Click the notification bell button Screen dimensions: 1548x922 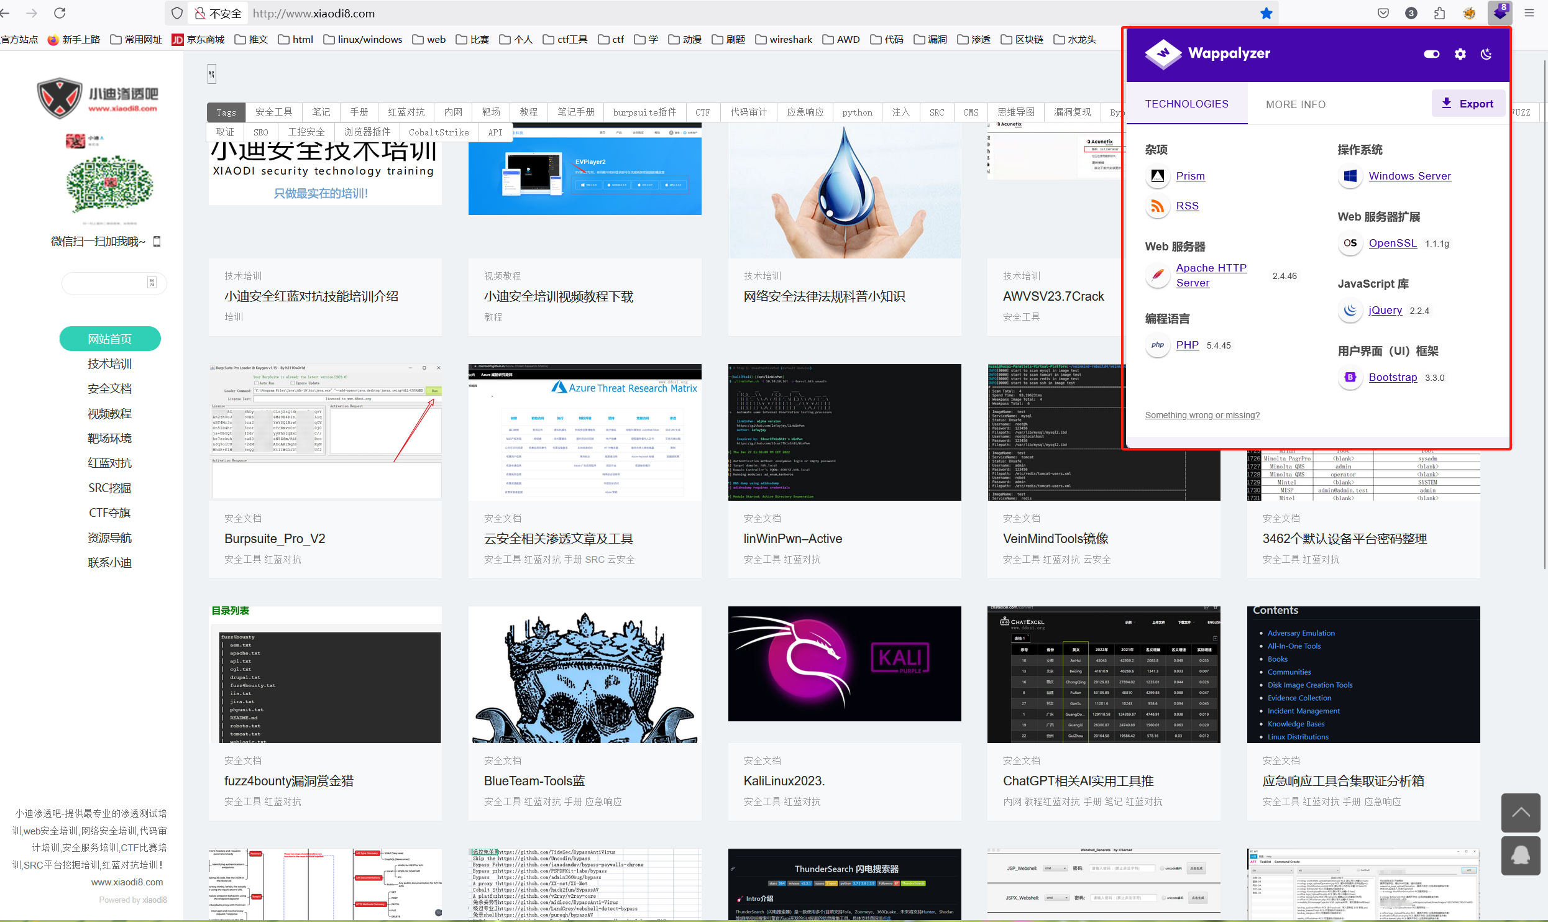coord(1520,856)
